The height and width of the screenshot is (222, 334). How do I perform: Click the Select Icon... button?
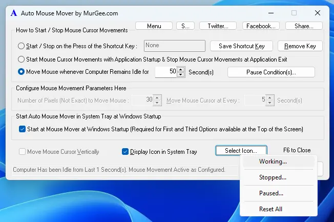pos(241,151)
